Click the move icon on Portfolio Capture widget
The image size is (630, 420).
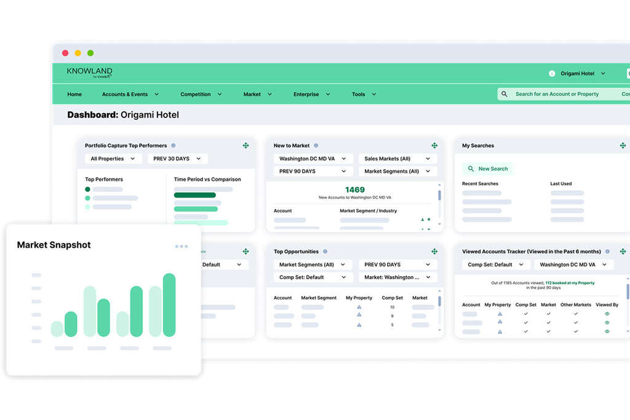245,146
